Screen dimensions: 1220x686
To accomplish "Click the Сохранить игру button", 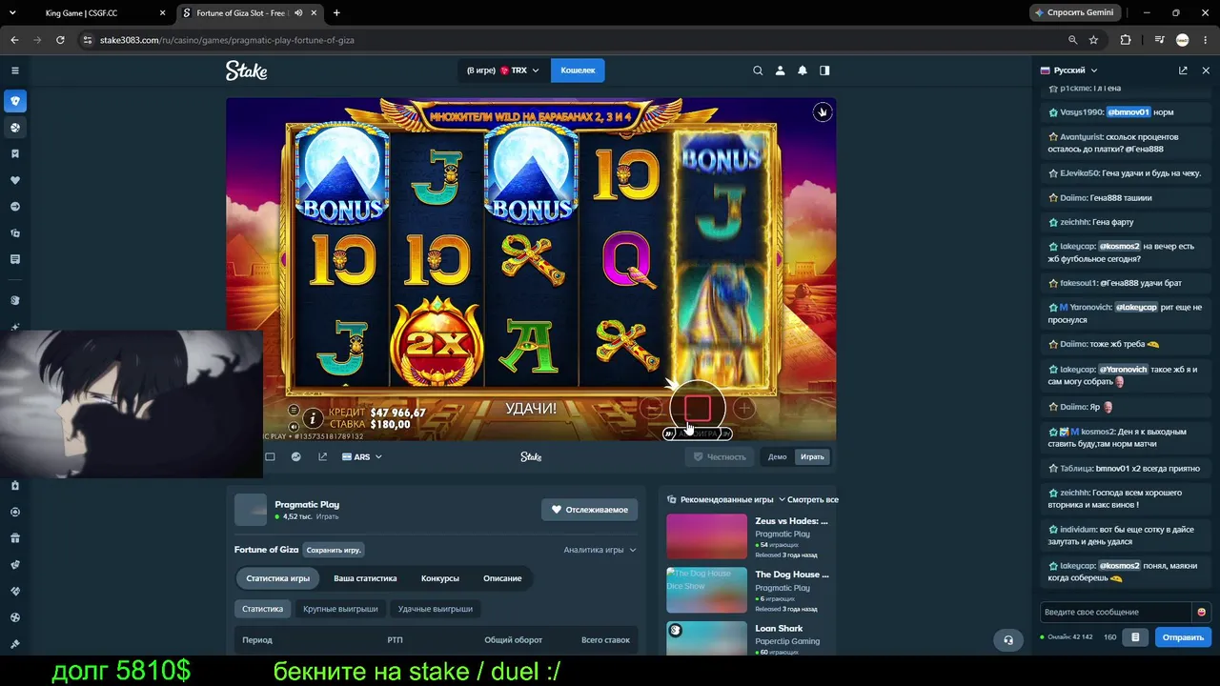I will pyautogui.click(x=334, y=550).
